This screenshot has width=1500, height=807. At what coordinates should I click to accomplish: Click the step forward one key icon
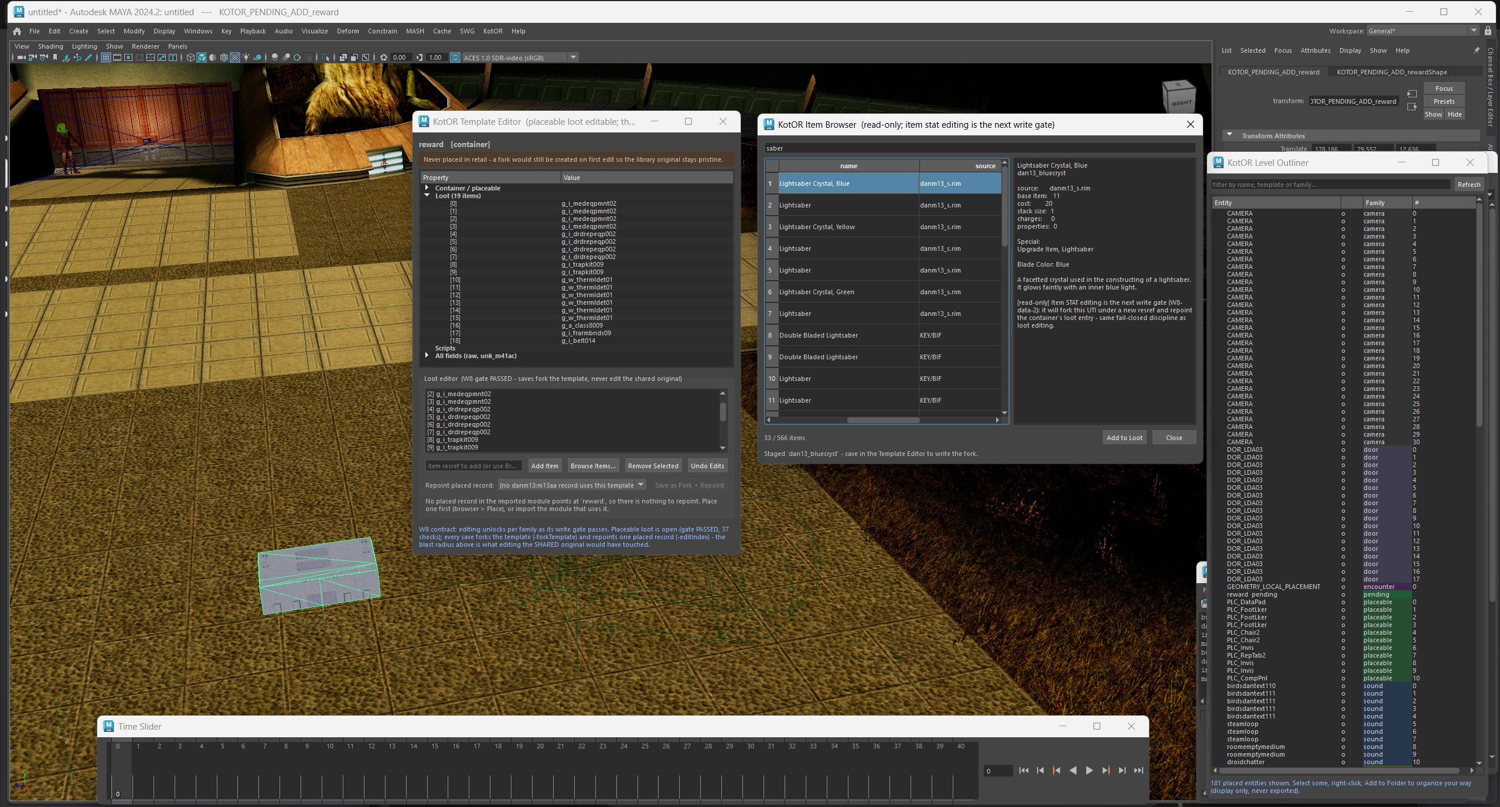click(1106, 771)
